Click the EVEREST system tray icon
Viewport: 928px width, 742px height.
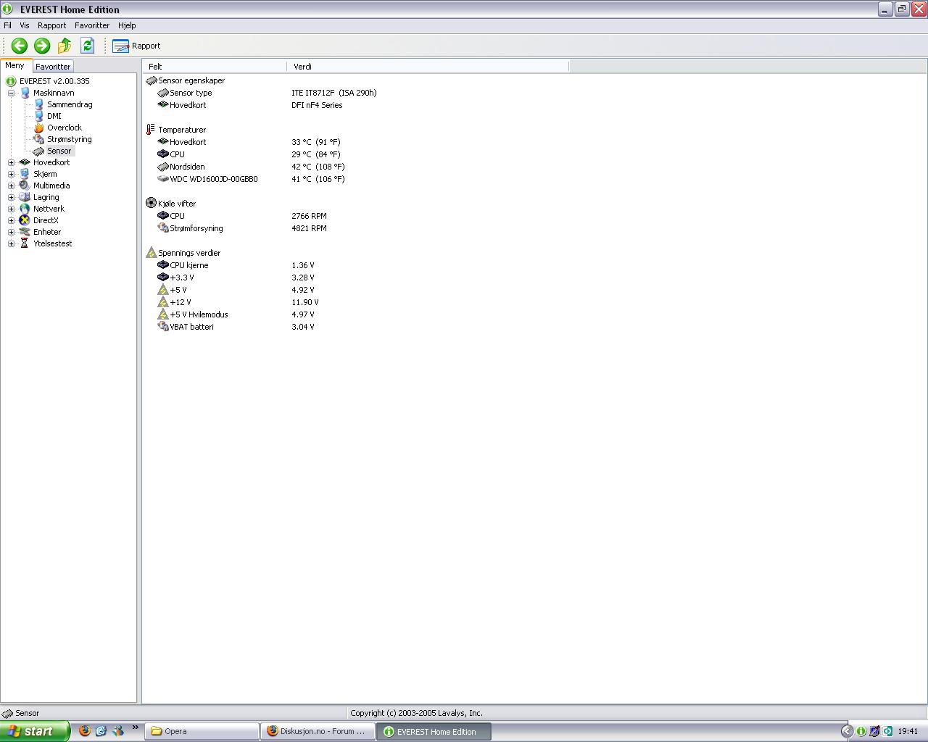tap(861, 731)
